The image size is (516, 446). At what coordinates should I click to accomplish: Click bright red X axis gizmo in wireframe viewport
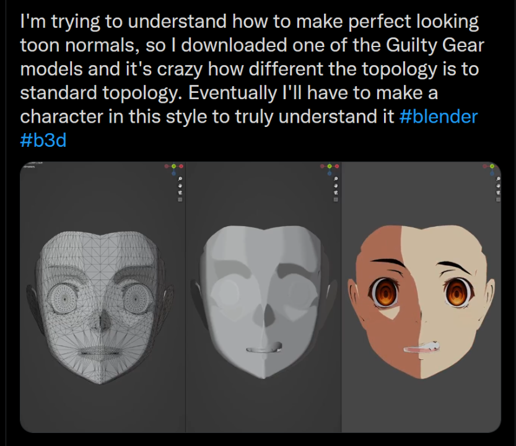pos(181,166)
